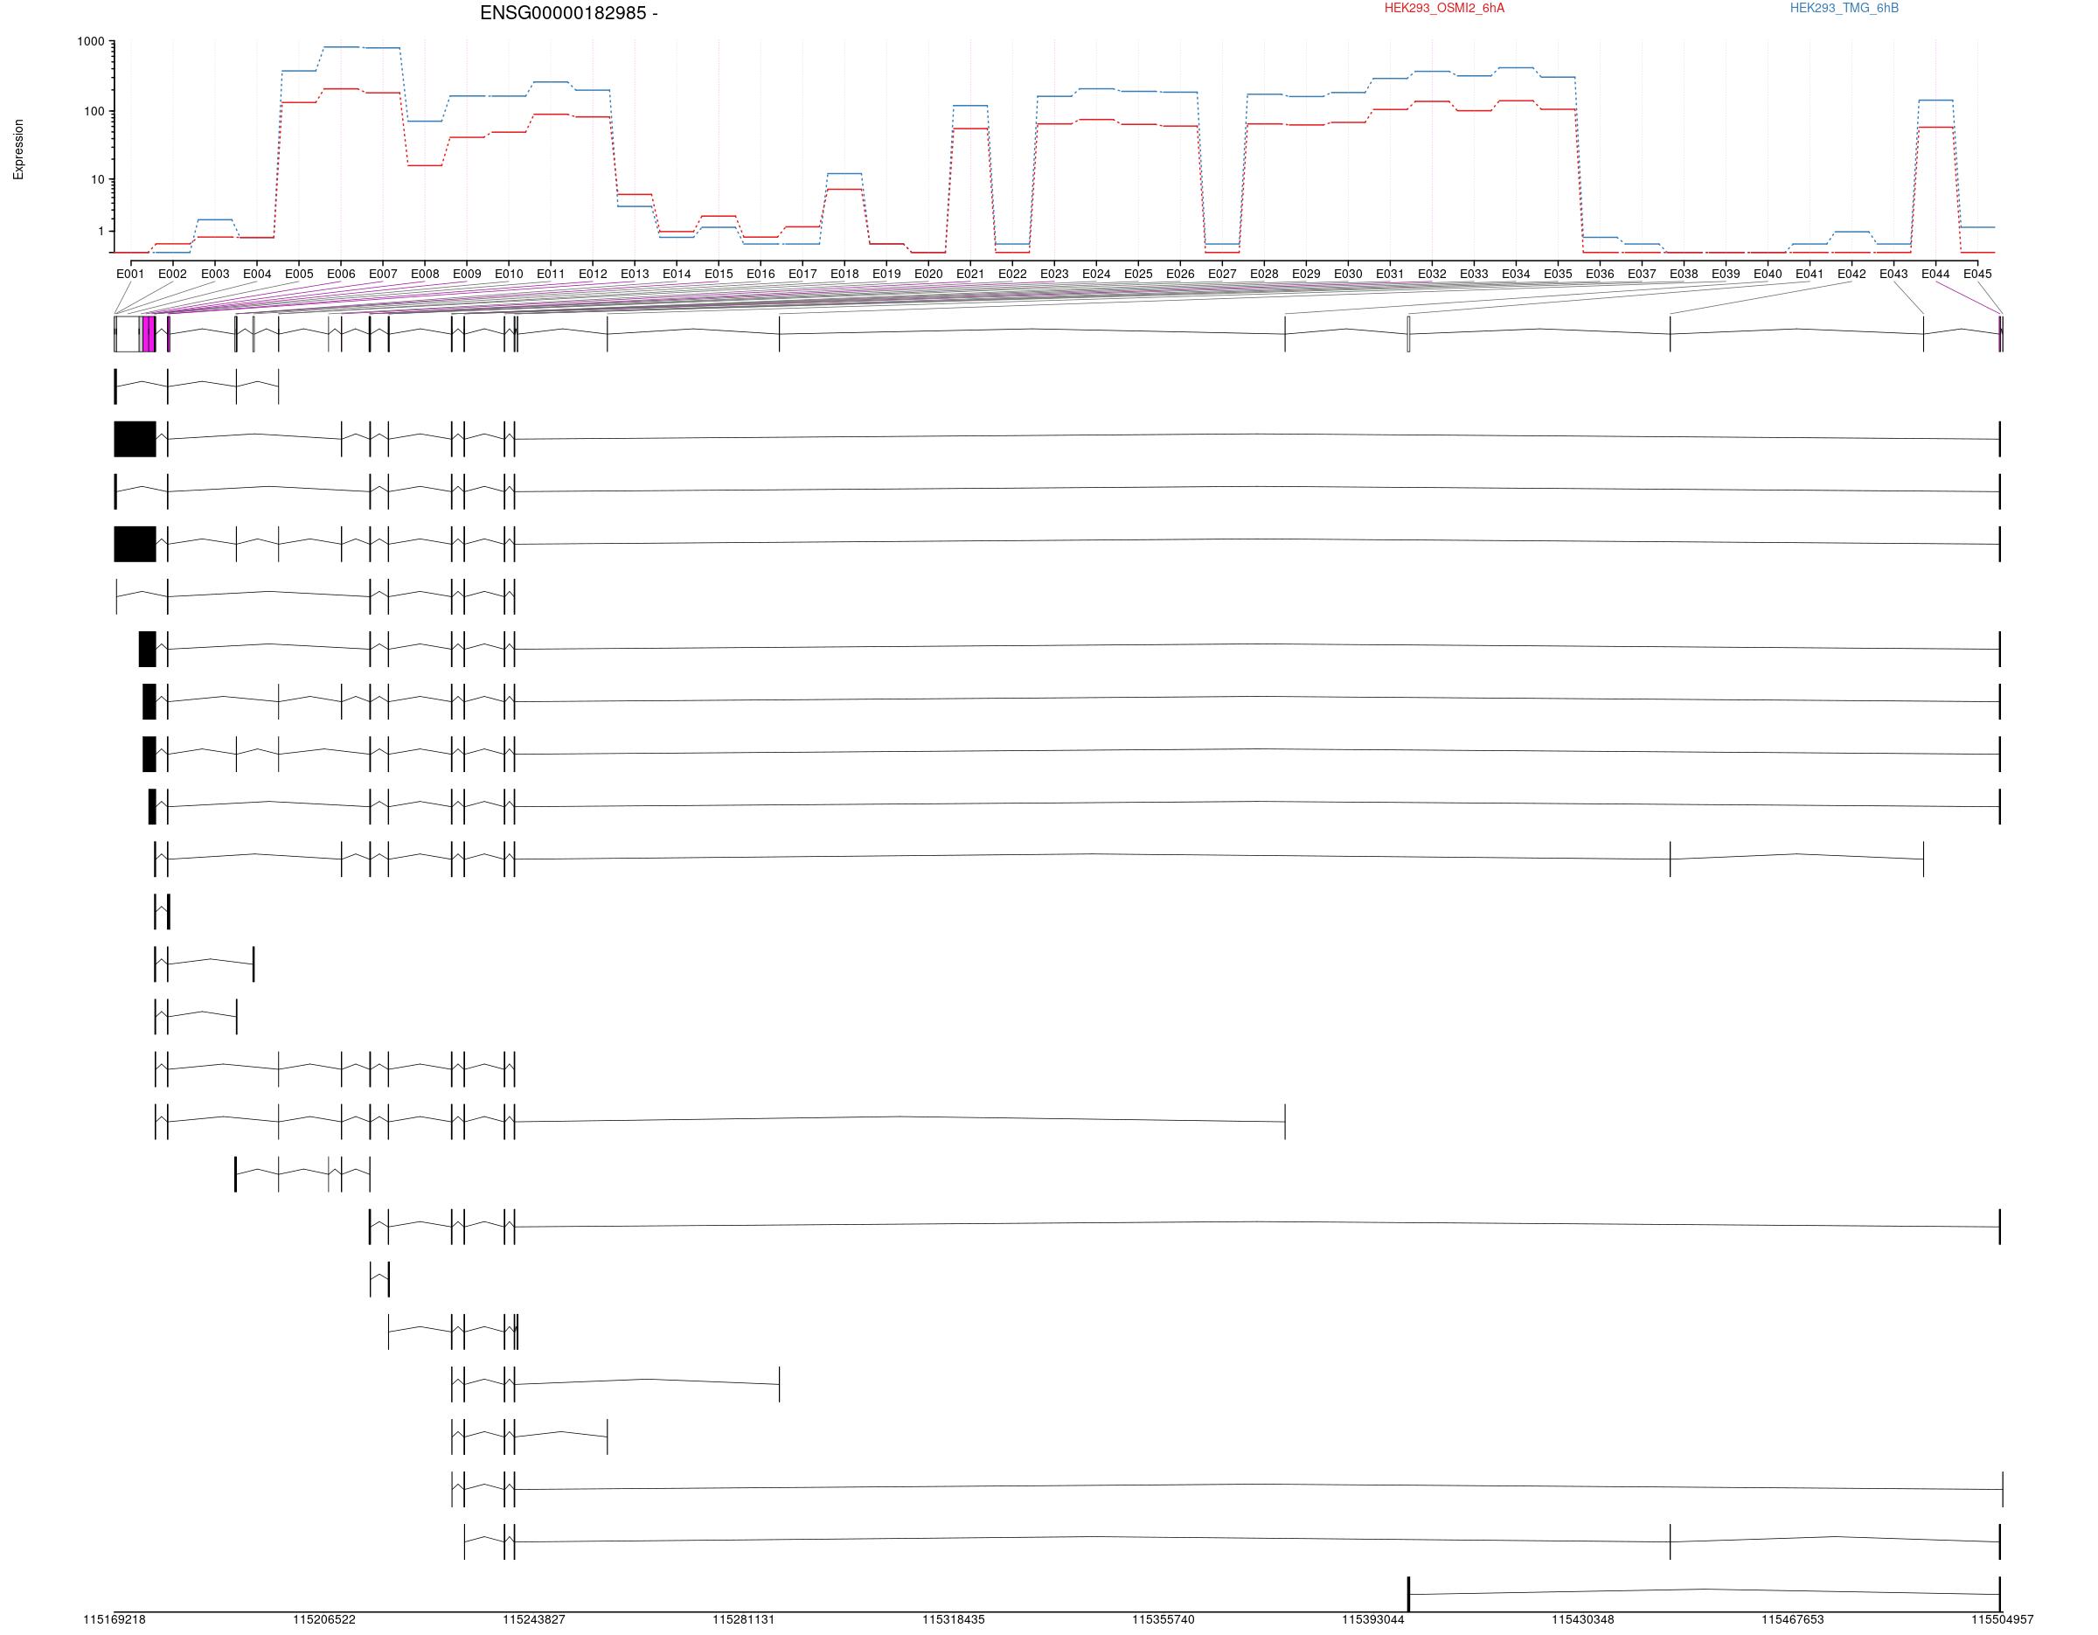Click exon label E025
Screen dimensions: 2098x1635
[x=1138, y=274]
